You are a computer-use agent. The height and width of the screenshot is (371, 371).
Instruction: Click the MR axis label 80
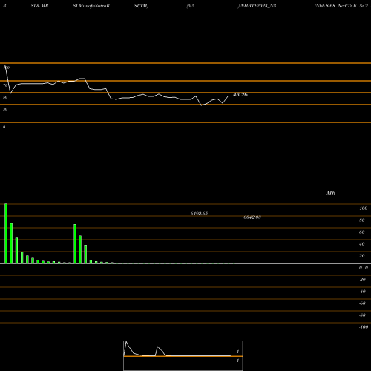coord(362,220)
